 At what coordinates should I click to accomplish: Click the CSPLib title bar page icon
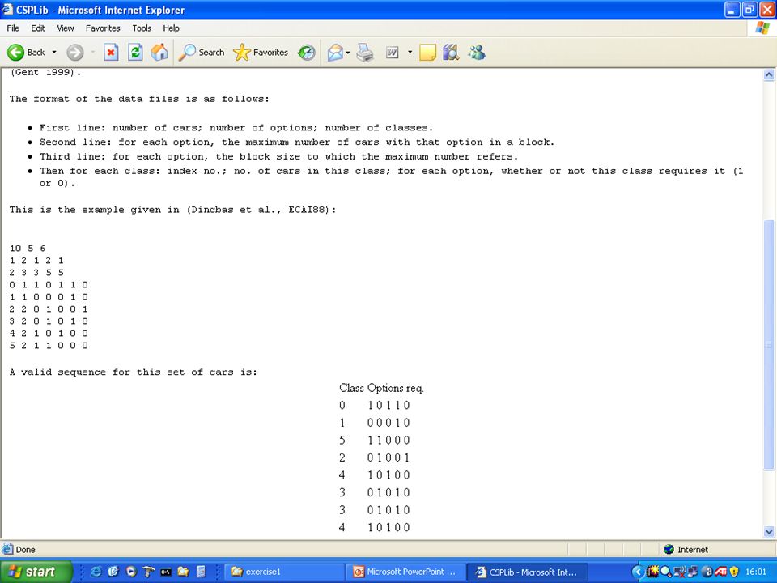[7, 10]
